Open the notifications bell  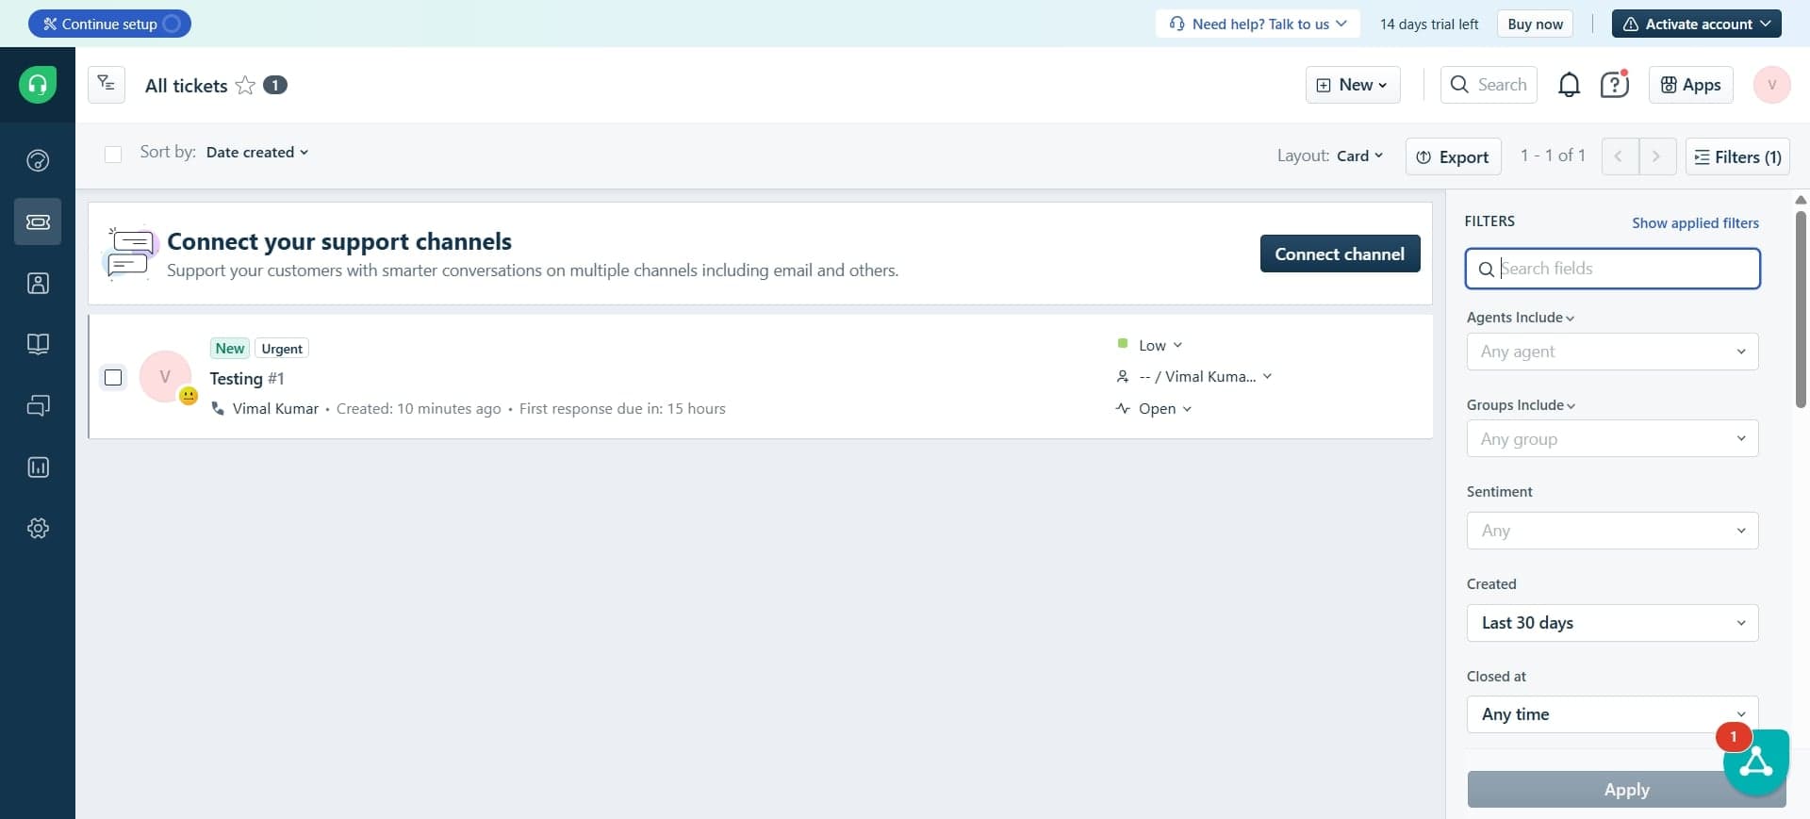click(1569, 85)
